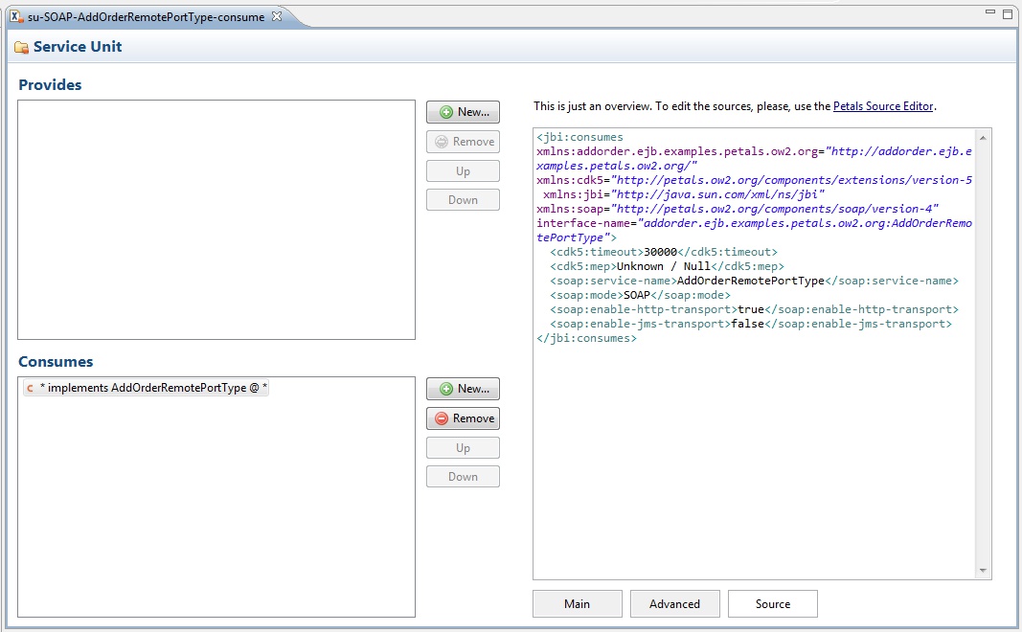The height and width of the screenshot is (632, 1022).
Task: Click scroll up arrow in XML overview
Action: coord(982,138)
